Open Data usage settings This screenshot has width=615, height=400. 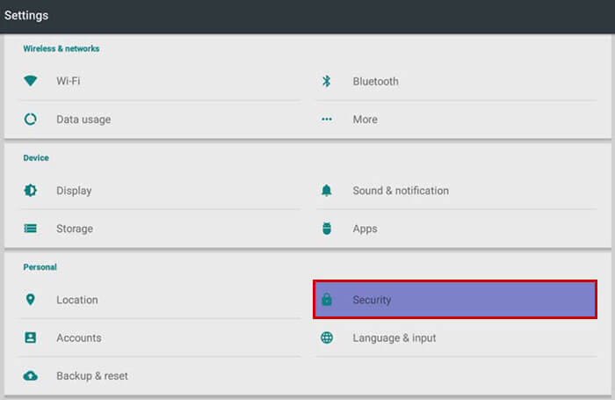coord(161,120)
